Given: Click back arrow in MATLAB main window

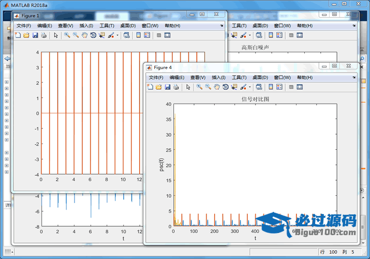Looking at the screenshot, I should click(x=7, y=59).
